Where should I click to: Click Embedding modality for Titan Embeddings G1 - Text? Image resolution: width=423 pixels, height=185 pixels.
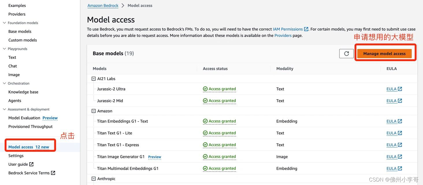pyautogui.click(x=287, y=121)
